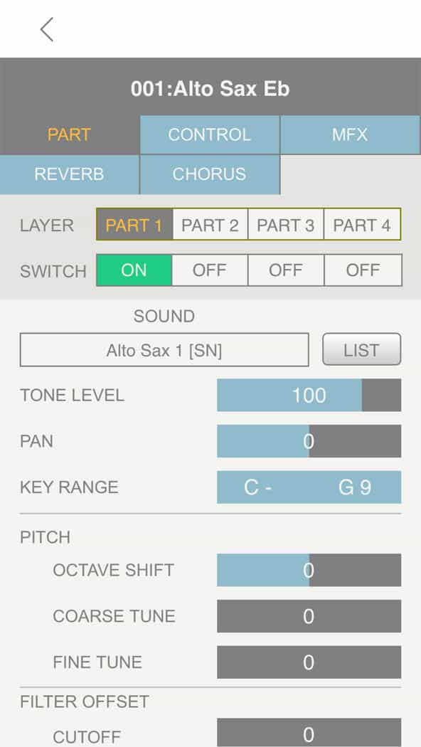Image resolution: width=421 pixels, height=747 pixels.
Task: Turn on the Part 4 switch
Action: tap(363, 270)
